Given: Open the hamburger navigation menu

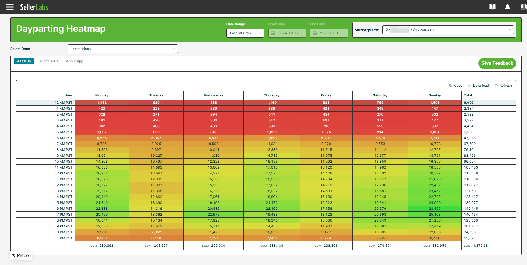Looking at the screenshot, I should (x=10, y=7).
